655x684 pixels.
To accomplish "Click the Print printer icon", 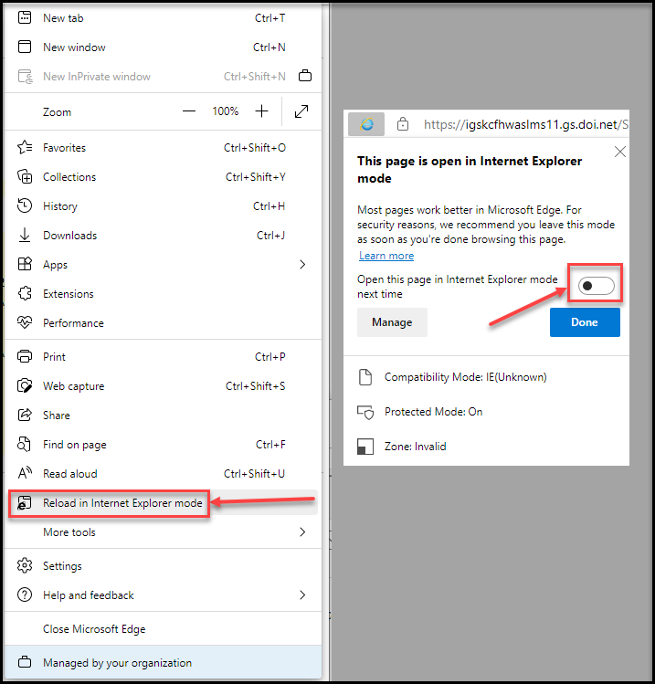I will [25, 356].
